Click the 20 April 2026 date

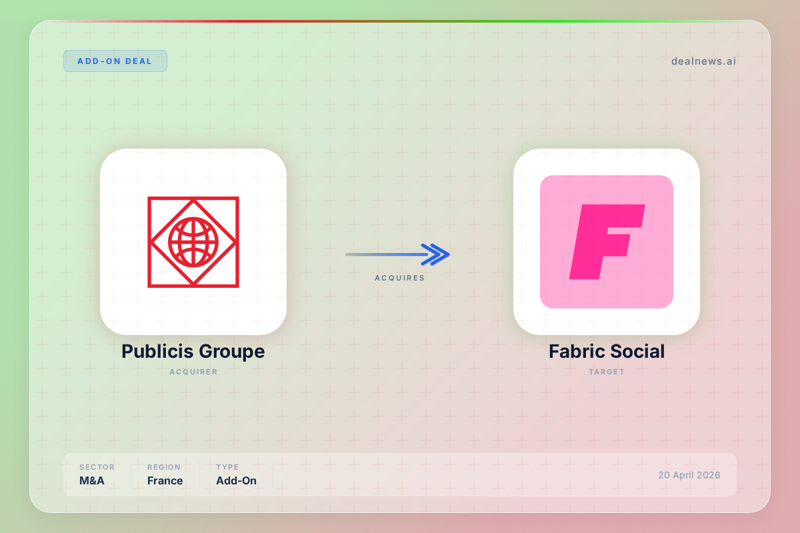click(689, 475)
